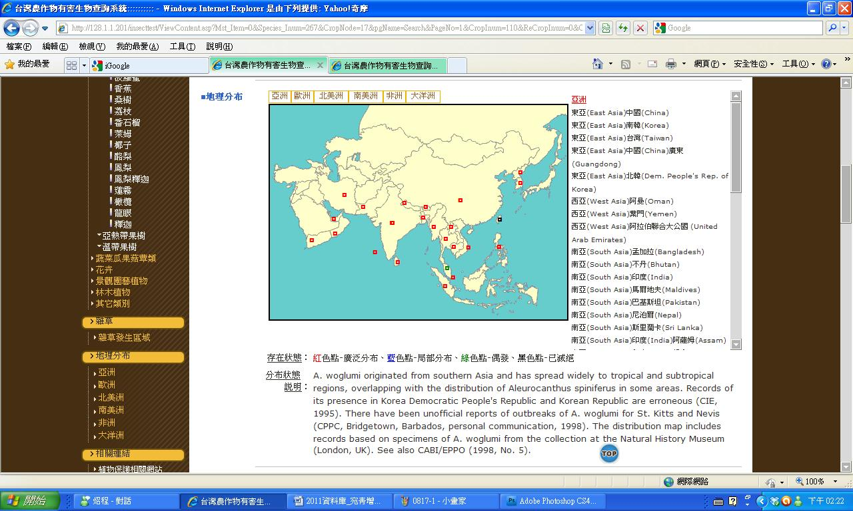Click the 雜草發生區域 sidebar link
Viewport: 853px width, 511px height.
pyautogui.click(x=124, y=337)
